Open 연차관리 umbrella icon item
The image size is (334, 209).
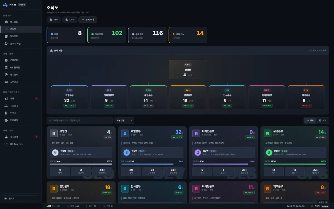(x=6, y=75)
